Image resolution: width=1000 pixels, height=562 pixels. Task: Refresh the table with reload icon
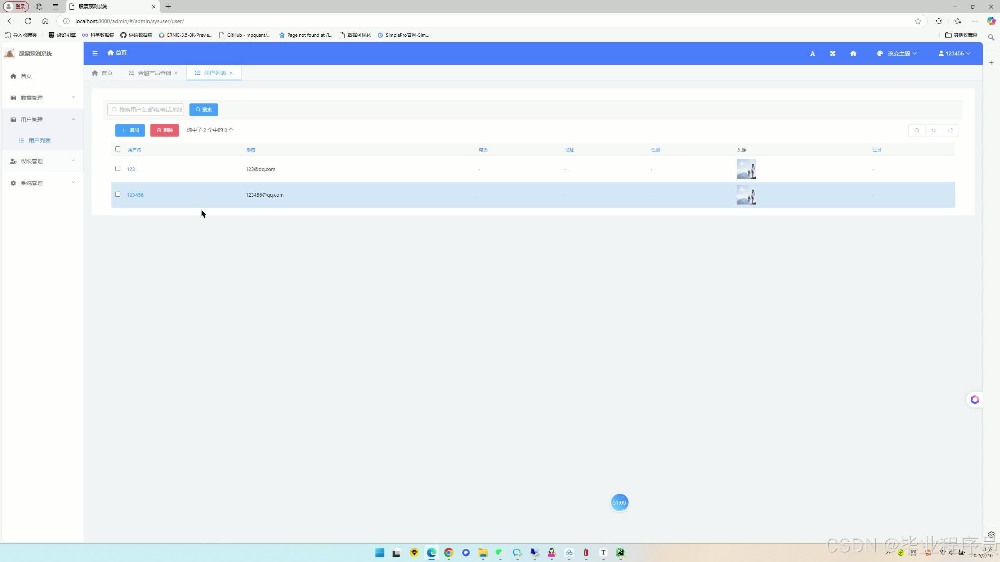tap(934, 130)
